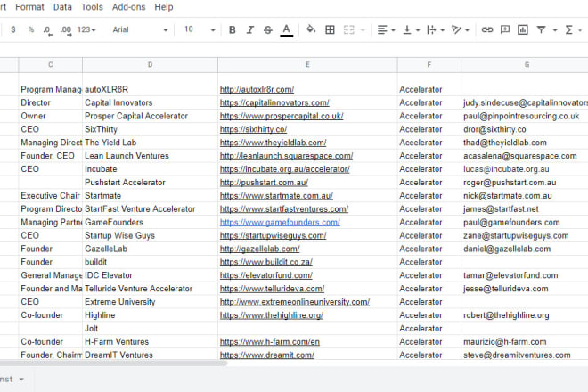Image resolution: width=588 pixels, height=392 pixels.
Task: Select the 'Prosper Capital Accelerator' cell
Action: 150,116
